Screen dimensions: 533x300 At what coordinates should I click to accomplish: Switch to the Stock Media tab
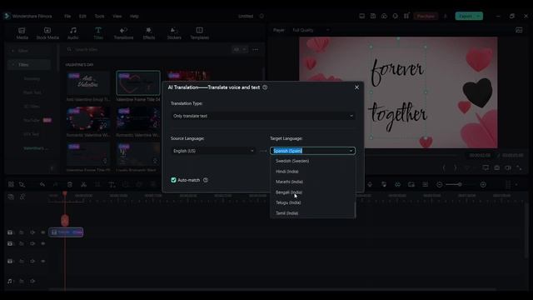pos(47,33)
